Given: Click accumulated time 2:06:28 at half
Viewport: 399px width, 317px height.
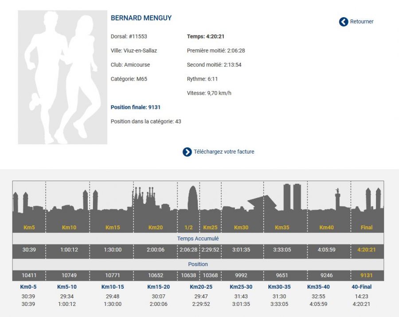Looking at the screenshot, I should pyautogui.click(x=188, y=250).
